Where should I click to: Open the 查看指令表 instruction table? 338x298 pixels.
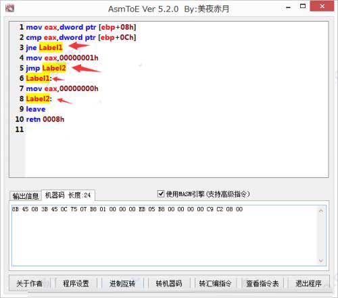pyautogui.click(x=262, y=283)
